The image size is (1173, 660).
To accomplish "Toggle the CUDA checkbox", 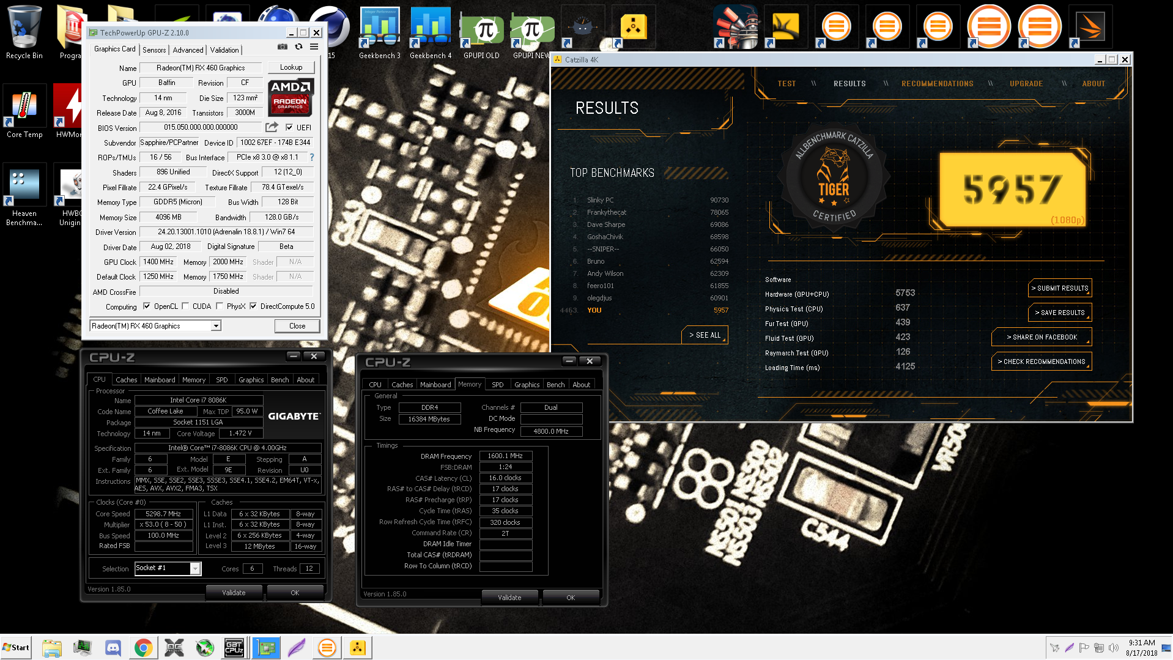I will (185, 306).
